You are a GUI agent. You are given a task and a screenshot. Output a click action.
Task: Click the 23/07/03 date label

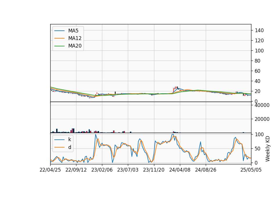(x=128, y=170)
